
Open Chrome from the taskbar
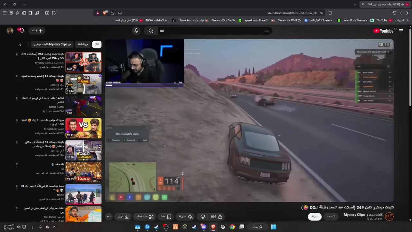(232, 227)
